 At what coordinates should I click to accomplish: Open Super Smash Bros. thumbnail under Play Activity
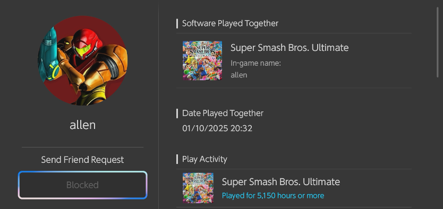pyautogui.click(x=198, y=188)
